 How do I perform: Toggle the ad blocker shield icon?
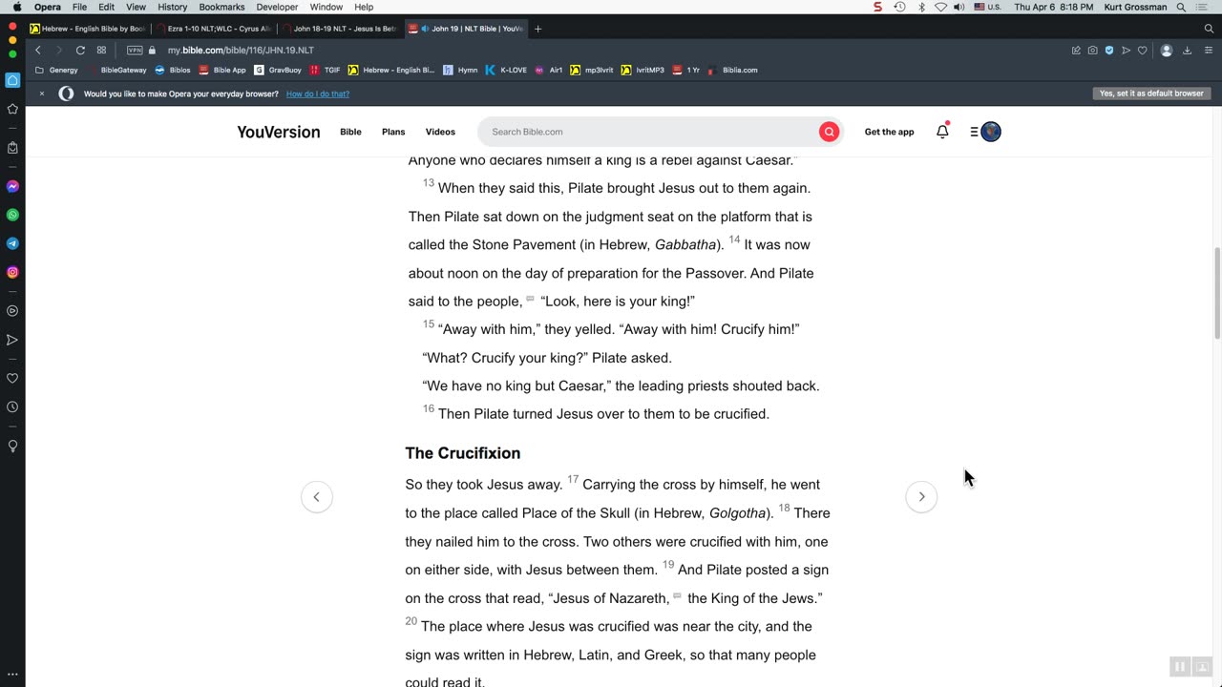(1109, 50)
